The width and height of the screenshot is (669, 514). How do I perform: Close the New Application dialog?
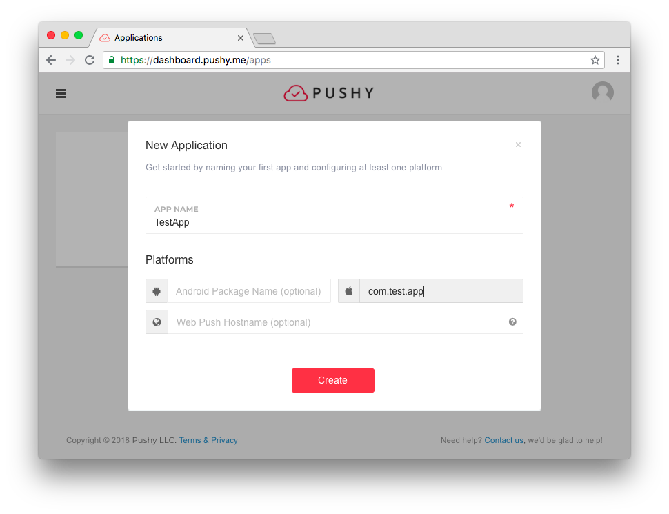[x=518, y=145]
